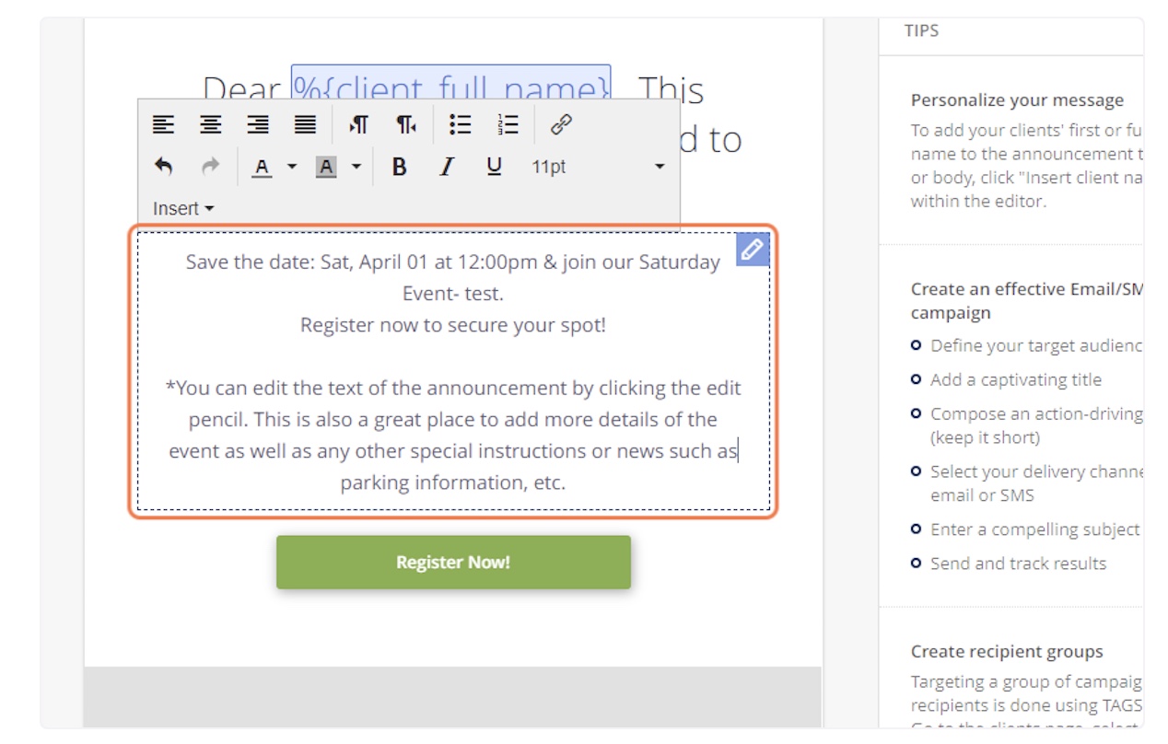Insert a numbered list
1168x744 pixels.
(508, 124)
